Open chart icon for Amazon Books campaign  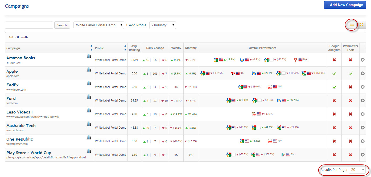click(x=89, y=56)
